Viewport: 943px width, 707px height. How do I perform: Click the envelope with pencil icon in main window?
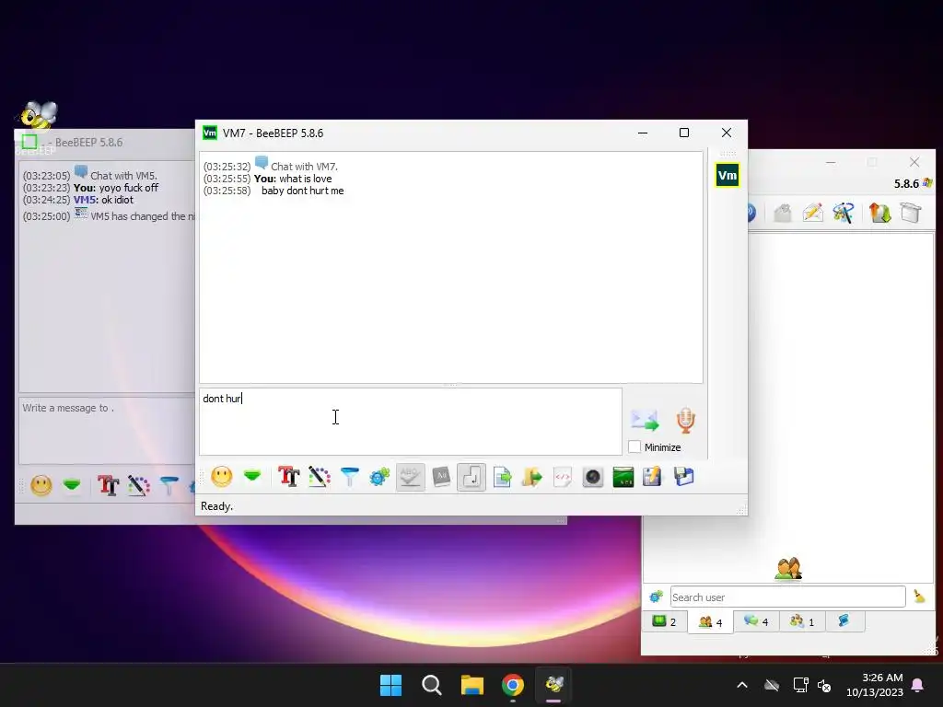tap(812, 213)
